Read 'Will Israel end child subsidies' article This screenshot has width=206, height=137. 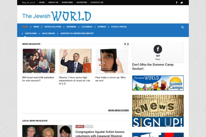(x=38, y=79)
